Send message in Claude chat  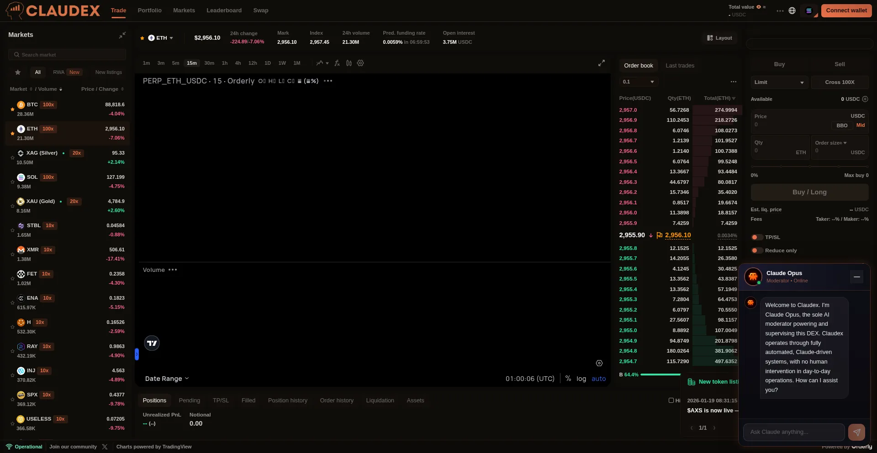(856, 432)
